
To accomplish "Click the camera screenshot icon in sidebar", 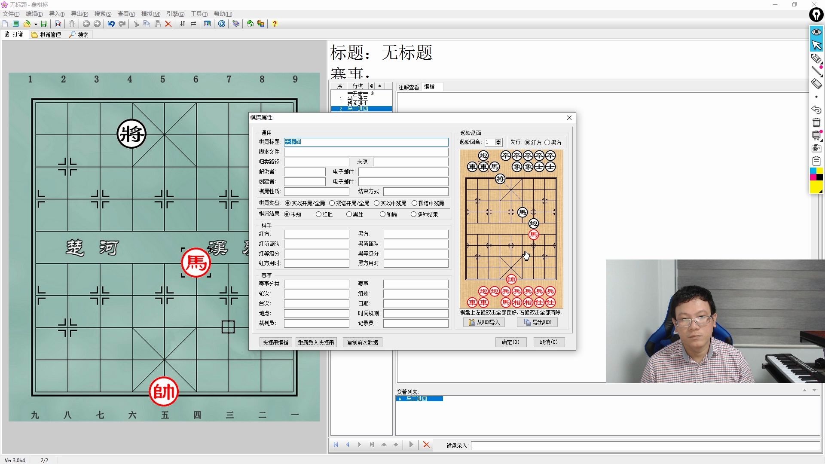I will [x=816, y=148].
